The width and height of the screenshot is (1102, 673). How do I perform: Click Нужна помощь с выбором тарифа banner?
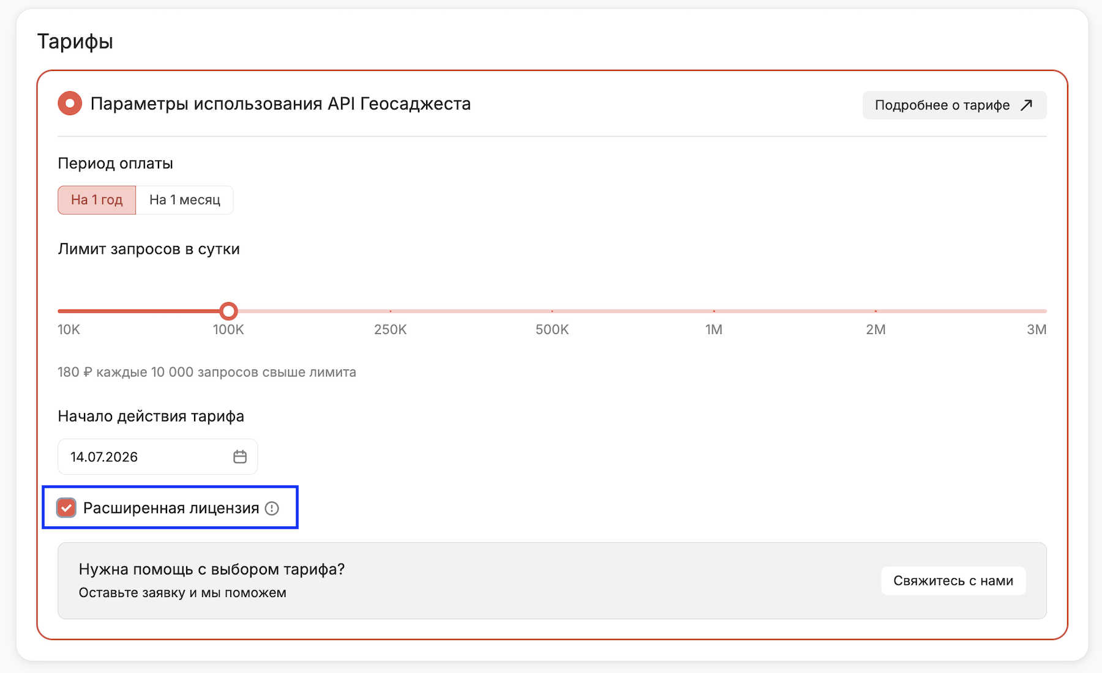pos(552,581)
